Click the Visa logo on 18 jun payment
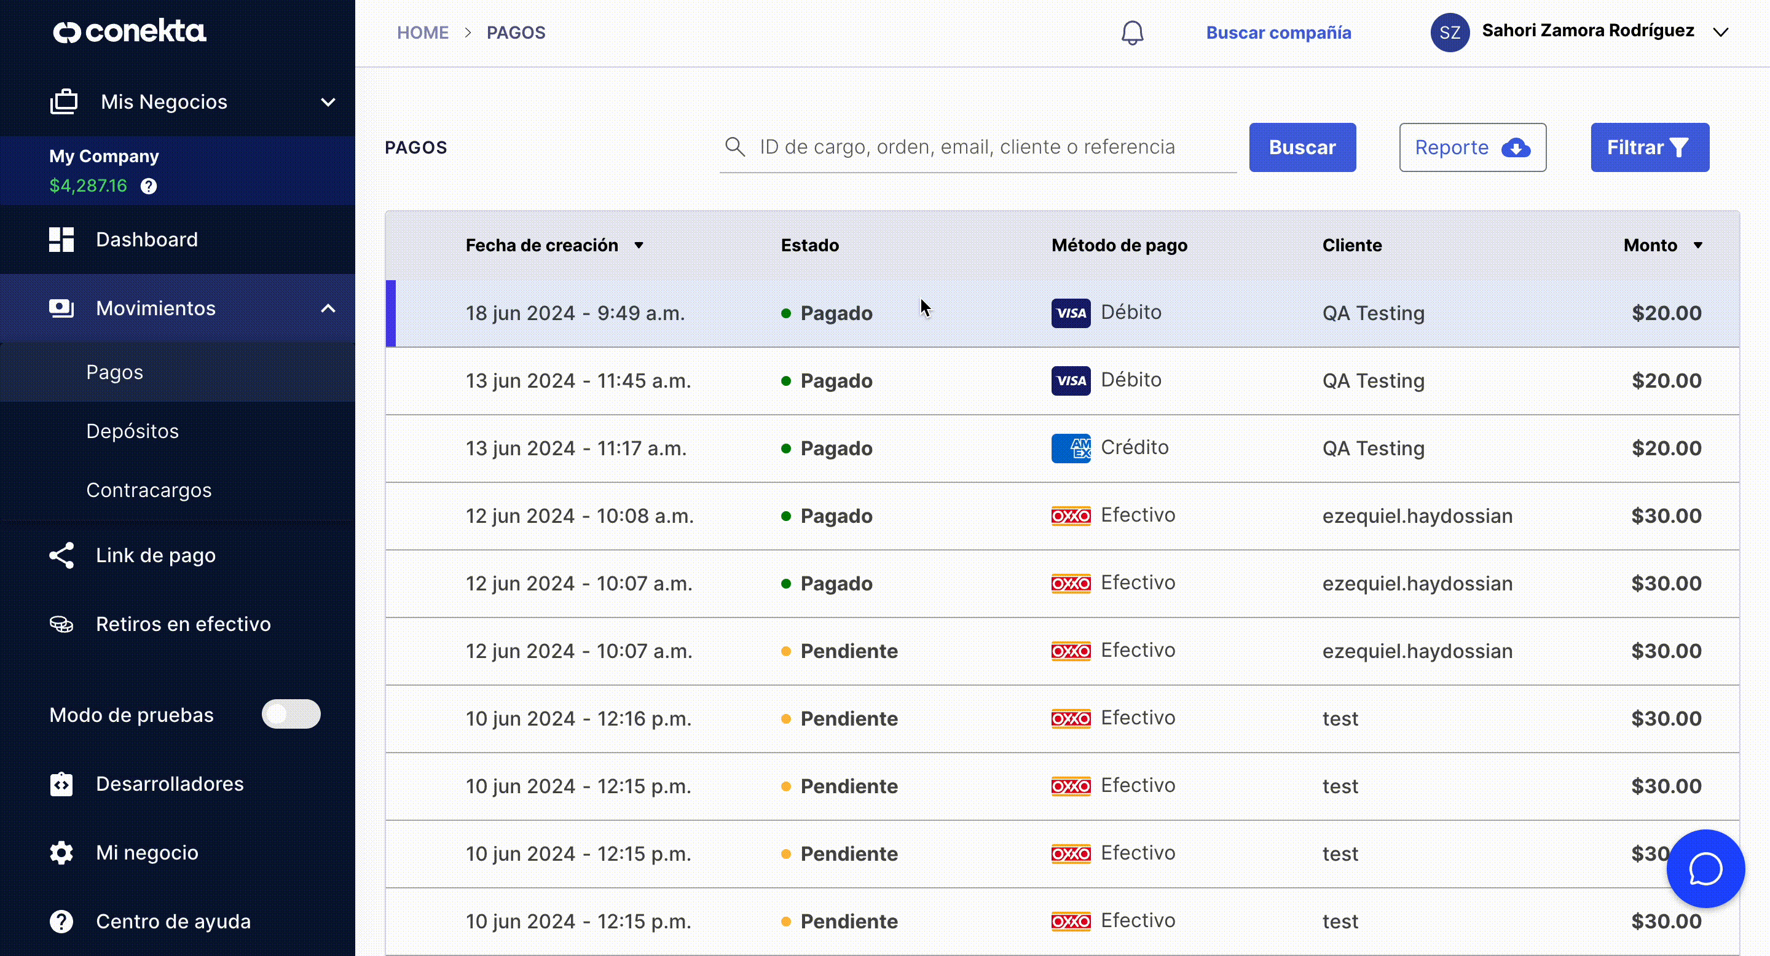Screen dimensions: 1770x956 click(x=1071, y=313)
